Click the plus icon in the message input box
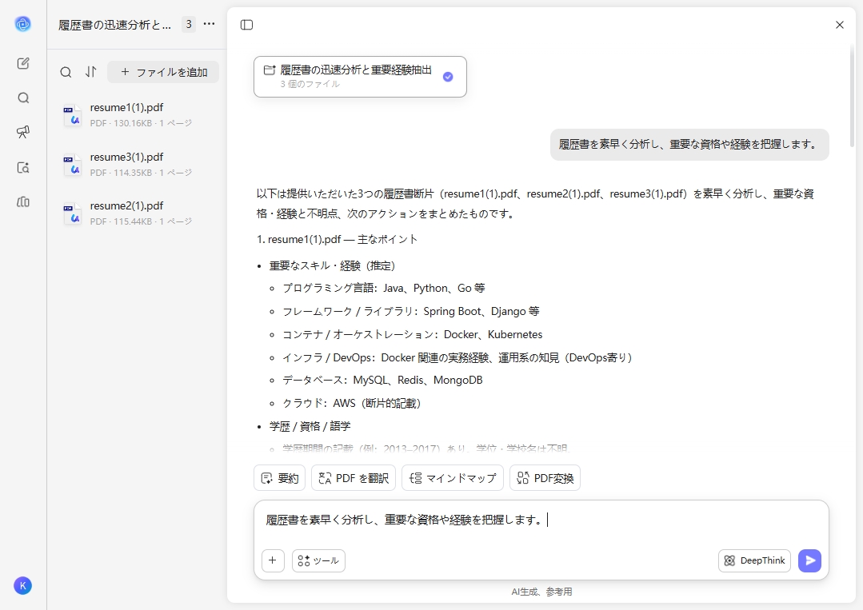The width and height of the screenshot is (863, 610). point(273,560)
